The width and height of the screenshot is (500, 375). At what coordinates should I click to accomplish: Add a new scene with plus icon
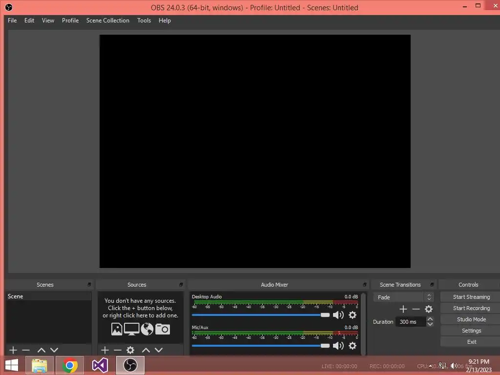point(13,350)
